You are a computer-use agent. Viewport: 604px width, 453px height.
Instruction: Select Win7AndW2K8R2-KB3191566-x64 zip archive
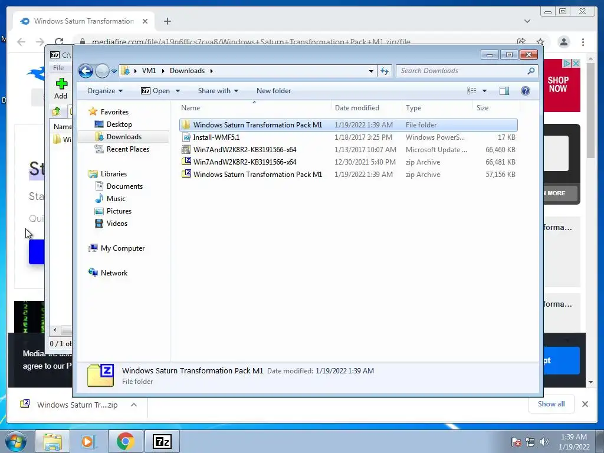click(x=348, y=162)
